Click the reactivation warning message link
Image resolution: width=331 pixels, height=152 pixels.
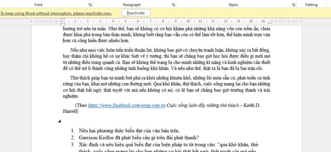tap(56, 14)
